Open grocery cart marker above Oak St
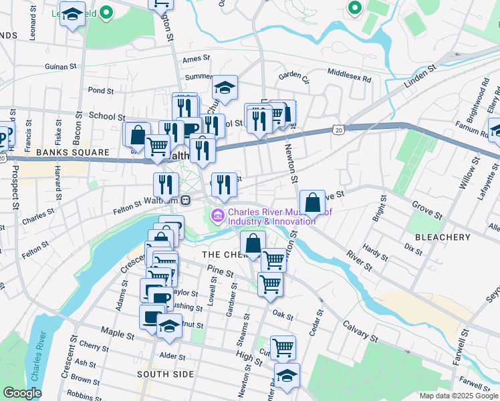Image resolution: width=500 pixels, height=401 pixels. coord(270,287)
